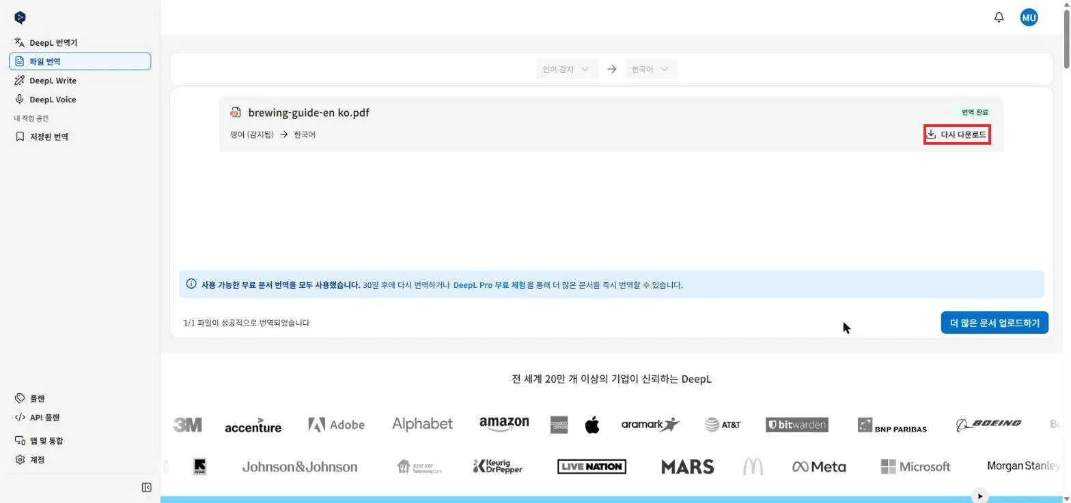Click the info icon in the blue notice

pos(191,284)
